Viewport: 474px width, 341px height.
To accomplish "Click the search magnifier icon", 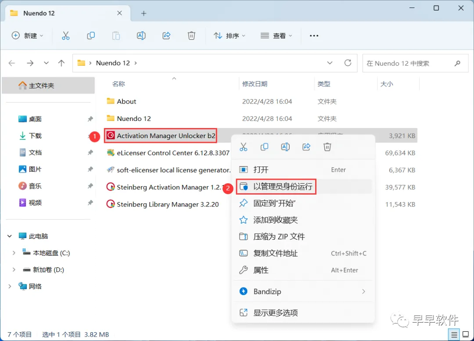I will click(x=457, y=64).
